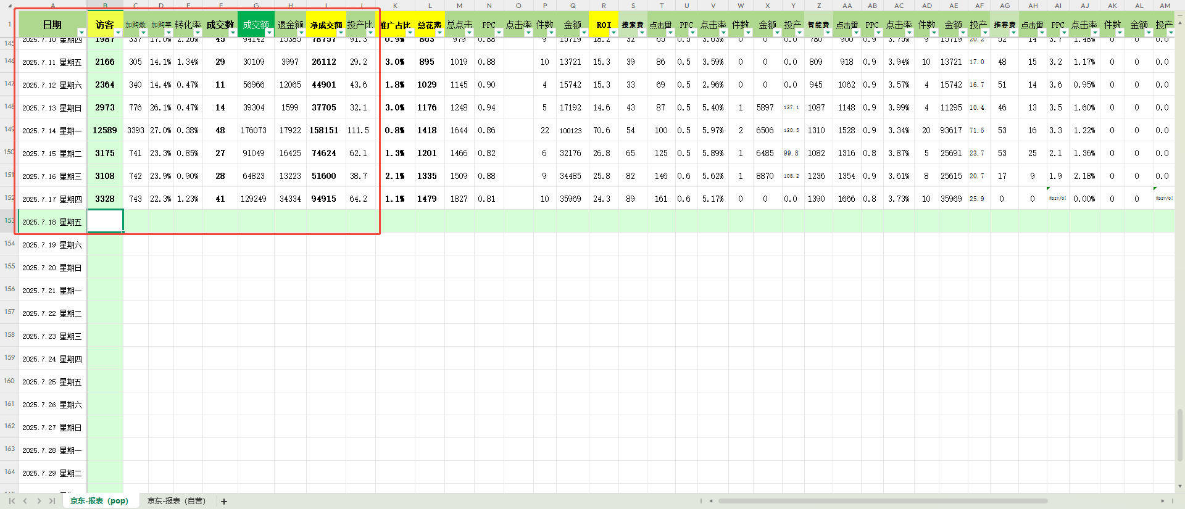
Task: Open the ROI column filter dropdown
Action: 613,33
